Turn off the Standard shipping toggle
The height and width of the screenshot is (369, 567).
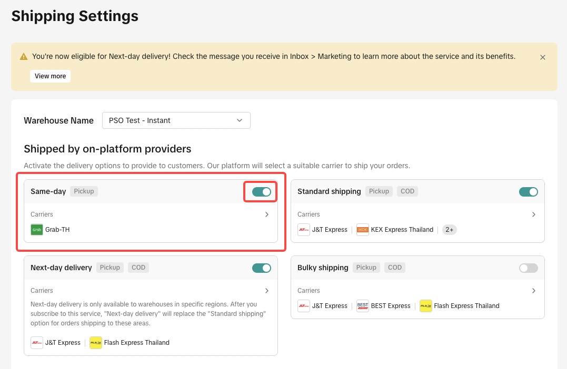[x=529, y=192]
